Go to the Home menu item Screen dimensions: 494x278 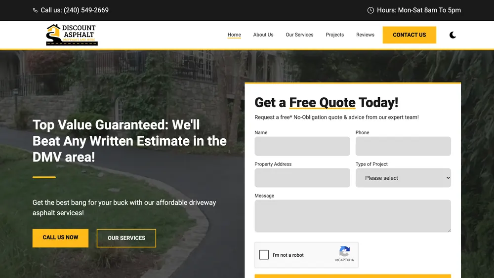[234, 35]
